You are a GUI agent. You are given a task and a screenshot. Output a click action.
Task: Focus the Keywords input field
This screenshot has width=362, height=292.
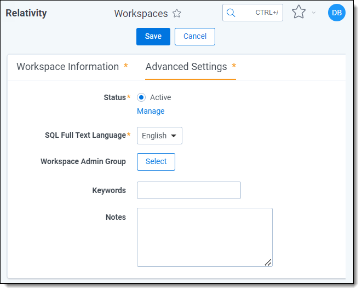point(189,190)
